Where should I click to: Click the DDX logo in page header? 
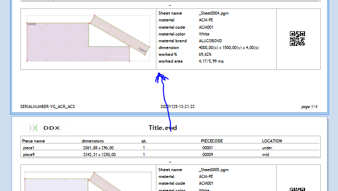pos(44,128)
